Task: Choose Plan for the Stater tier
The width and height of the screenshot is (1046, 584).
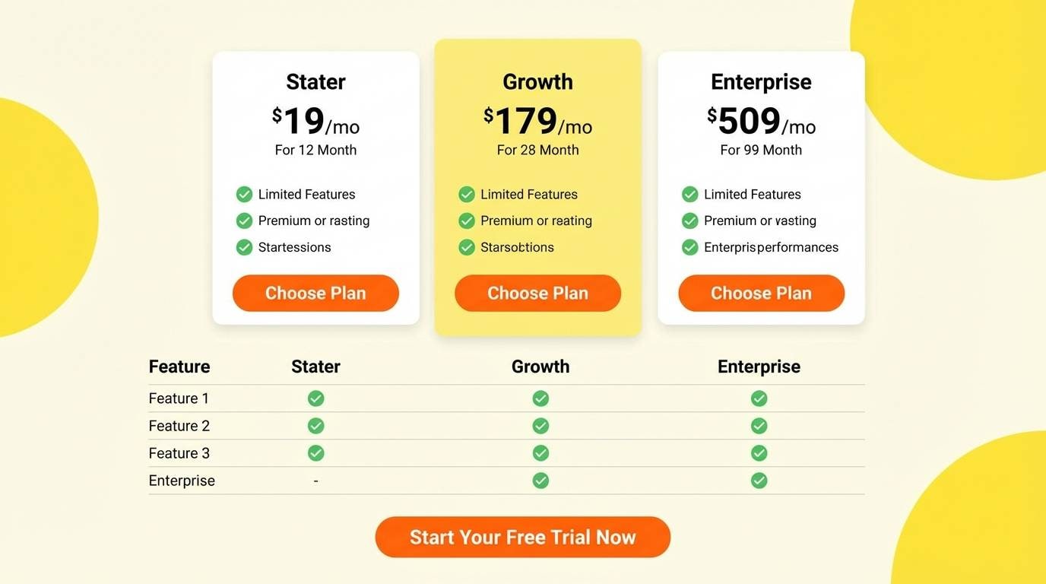Action: (x=315, y=293)
